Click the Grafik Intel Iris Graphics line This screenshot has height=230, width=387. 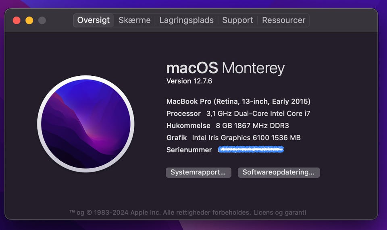(x=233, y=138)
